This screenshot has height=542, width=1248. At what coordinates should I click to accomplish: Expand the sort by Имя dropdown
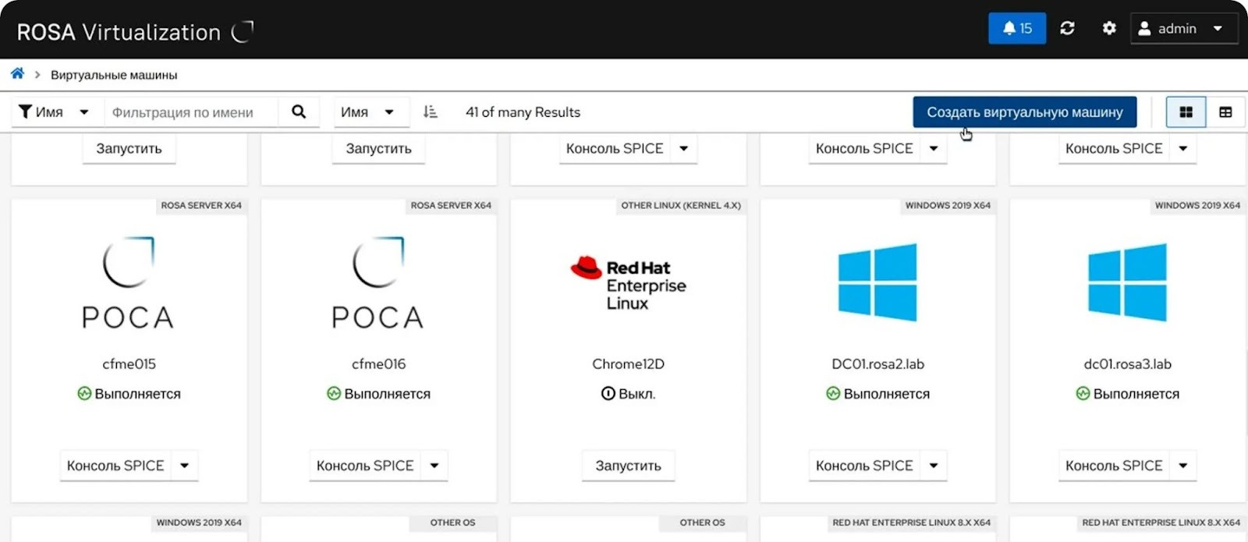[x=367, y=112]
